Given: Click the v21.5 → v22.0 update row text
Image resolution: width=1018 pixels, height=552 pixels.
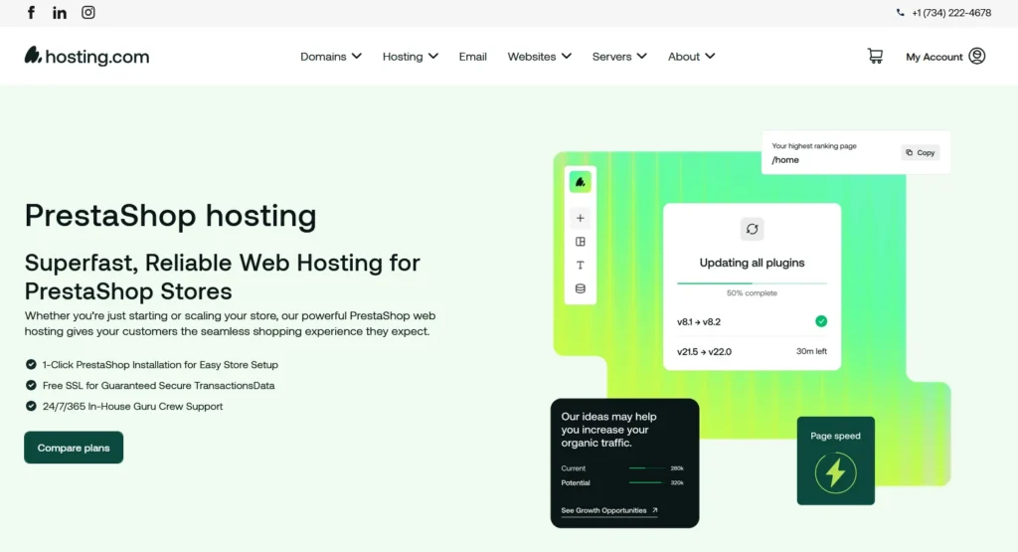Looking at the screenshot, I should [x=704, y=352].
